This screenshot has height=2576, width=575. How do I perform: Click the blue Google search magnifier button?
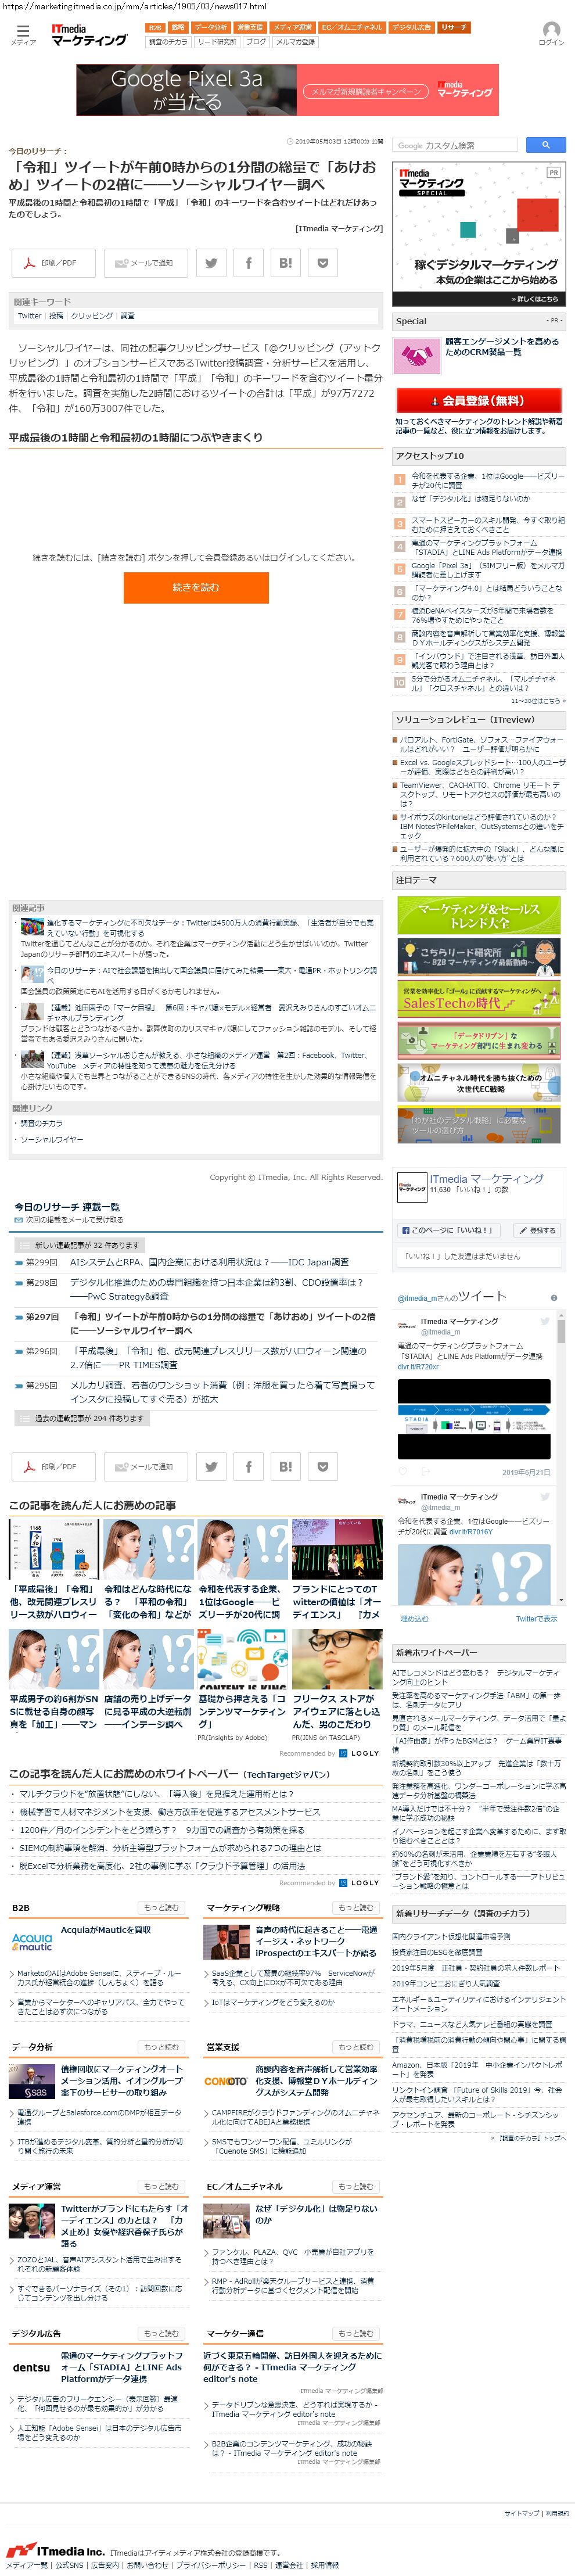[545, 145]
